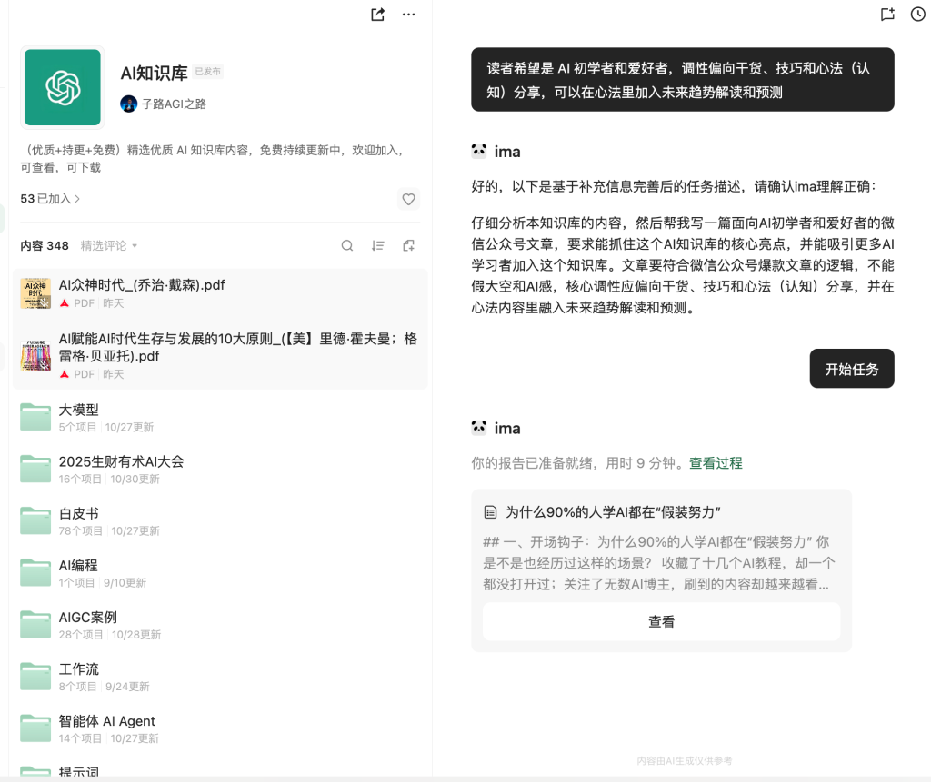
Task: Open AI众神时代 PDF file thumbnail
Action: [x=35, y=293]
